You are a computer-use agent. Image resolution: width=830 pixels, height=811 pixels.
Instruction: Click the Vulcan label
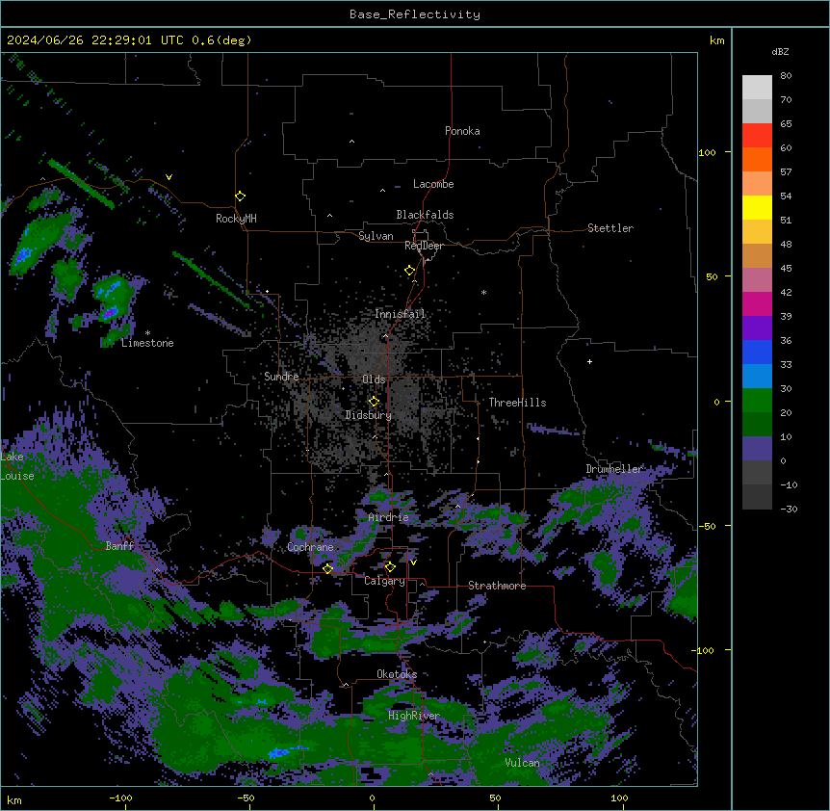point(523,763)
